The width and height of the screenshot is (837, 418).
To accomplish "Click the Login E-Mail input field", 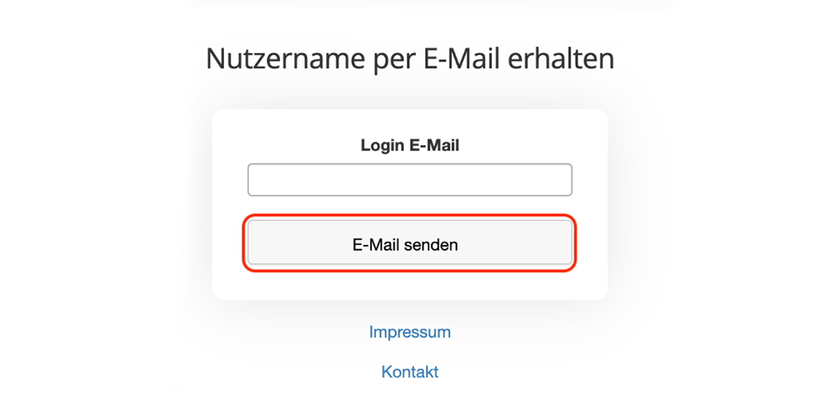I will [x=409, y=180].
